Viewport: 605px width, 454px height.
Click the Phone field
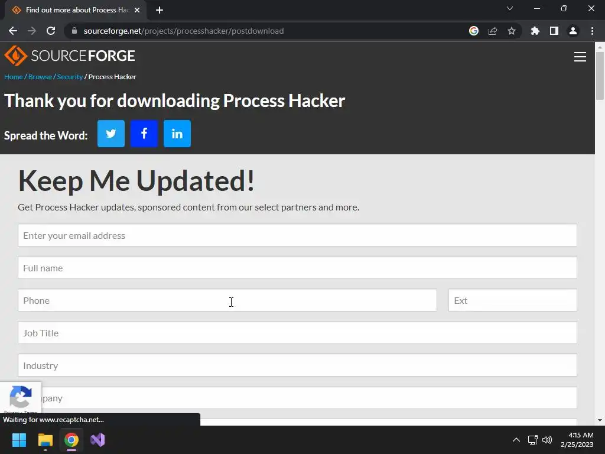pyautogui.click(x=227, y=300)
